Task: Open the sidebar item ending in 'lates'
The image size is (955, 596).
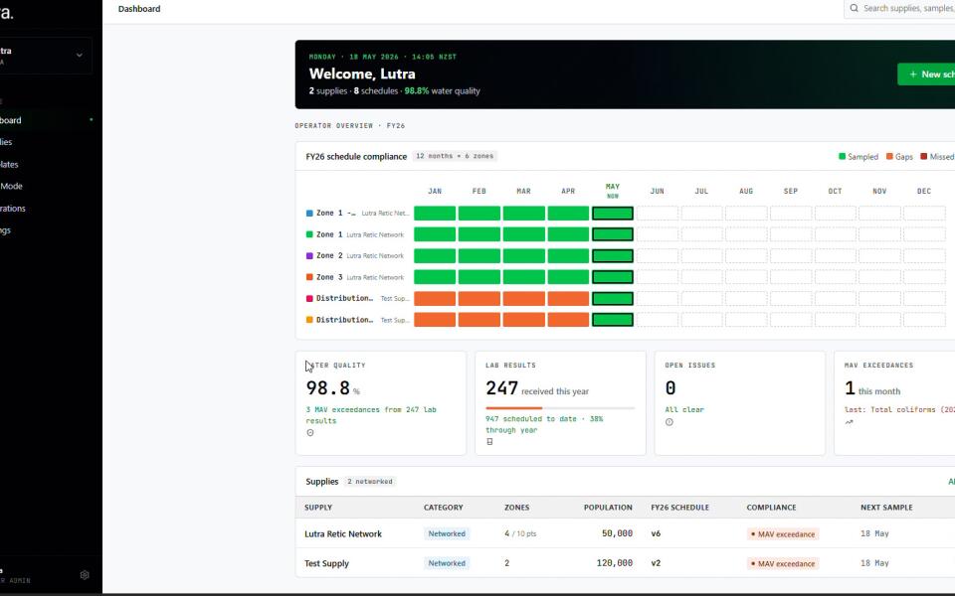Action: 47,164
